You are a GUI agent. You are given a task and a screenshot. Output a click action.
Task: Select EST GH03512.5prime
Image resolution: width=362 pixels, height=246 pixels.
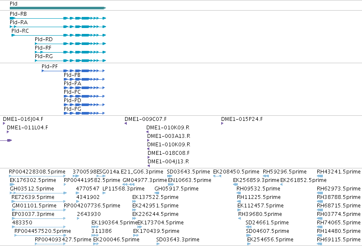pyautogui.click(x=38, y=193)
